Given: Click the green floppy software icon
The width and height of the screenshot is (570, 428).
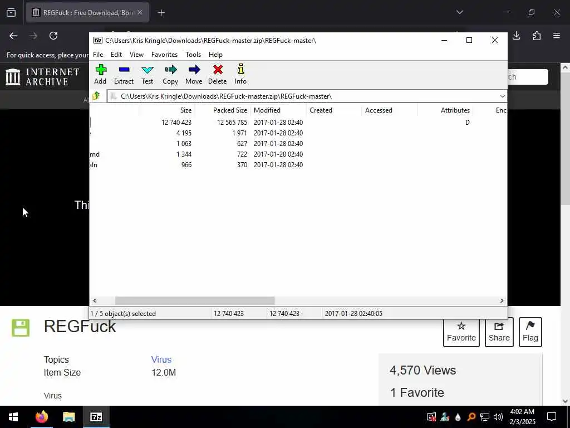Looking at the screenshot, I should tap(21, 328).
